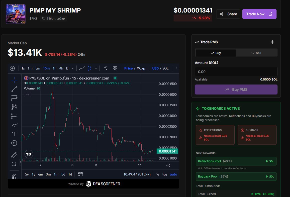Image resolution: width=290 pixels, height=197 pixels.
Task: Select the trend line drawing tool
Action: point(14,89)
